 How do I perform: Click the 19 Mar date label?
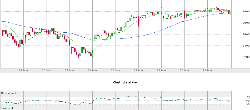pos(24,71)
